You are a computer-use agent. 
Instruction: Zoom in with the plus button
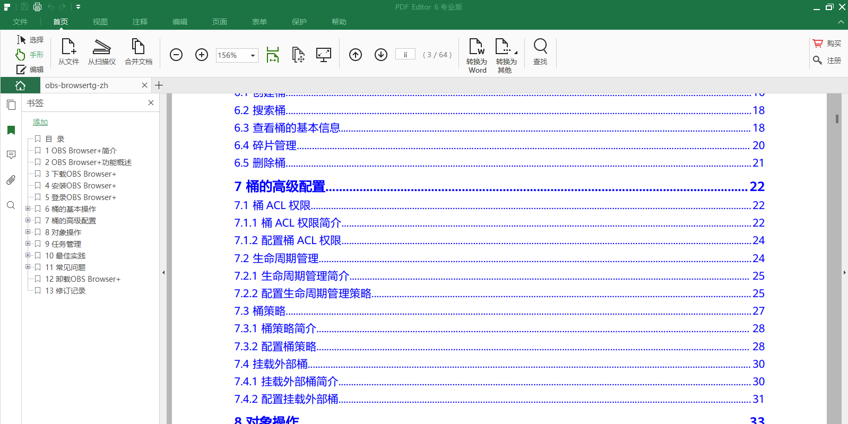(202, 55)
